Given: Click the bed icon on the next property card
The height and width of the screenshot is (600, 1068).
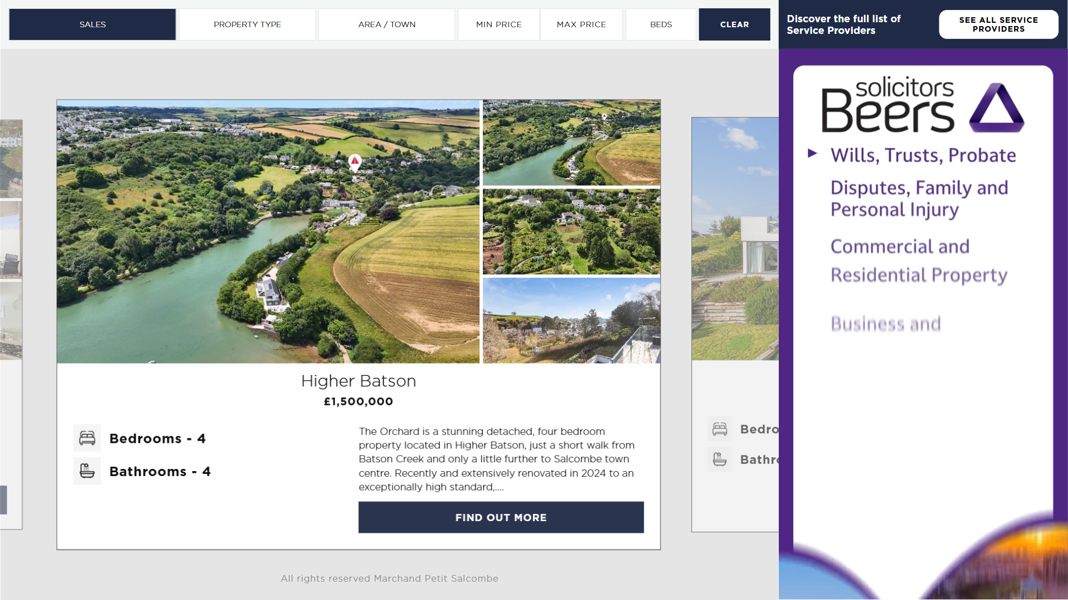Looking at the screenshot, I should [720, 429].
